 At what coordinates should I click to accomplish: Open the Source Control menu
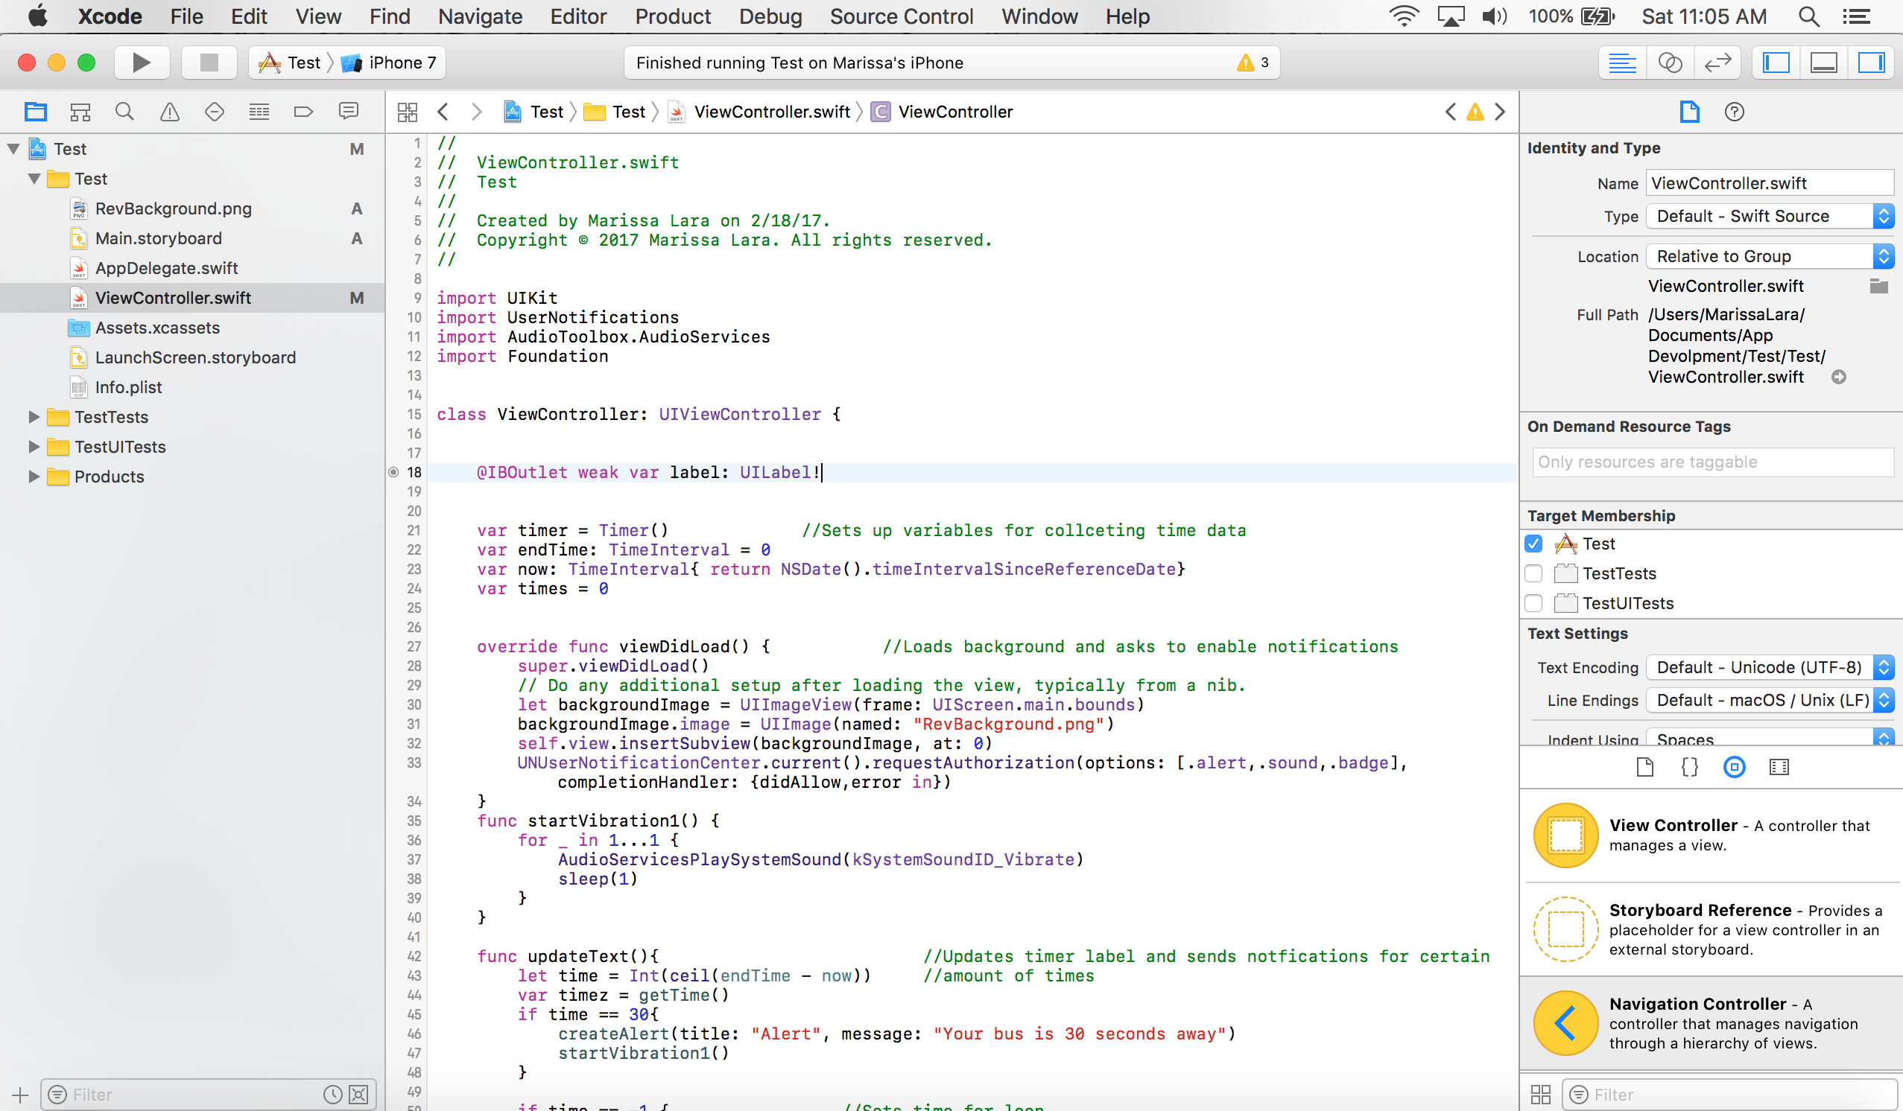tap(901, 16)
